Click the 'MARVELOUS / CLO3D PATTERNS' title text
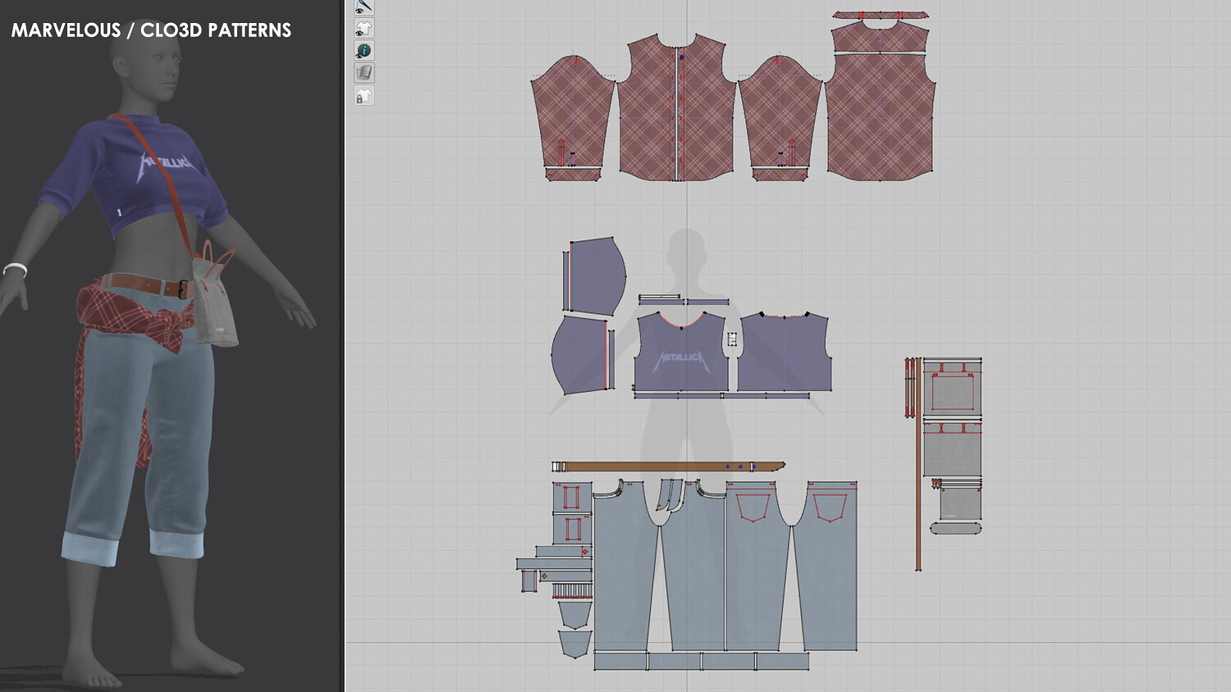This screenshot has height=692, width=1231. [151, 30]
